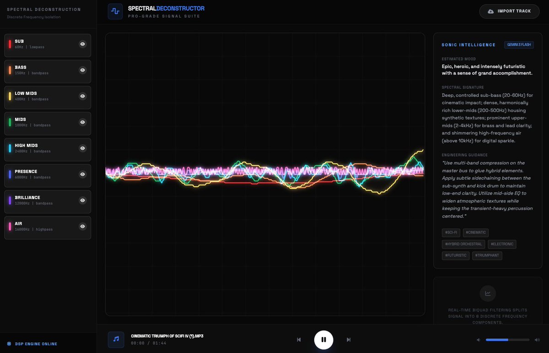Click the yellow LOW MIDS color bar
This screenshot has height=353, width=549.
coord(10,96)
